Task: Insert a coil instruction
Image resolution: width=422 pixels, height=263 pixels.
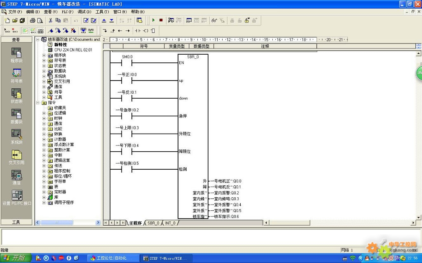Action: pyautogui.click(x=145, y=31)
